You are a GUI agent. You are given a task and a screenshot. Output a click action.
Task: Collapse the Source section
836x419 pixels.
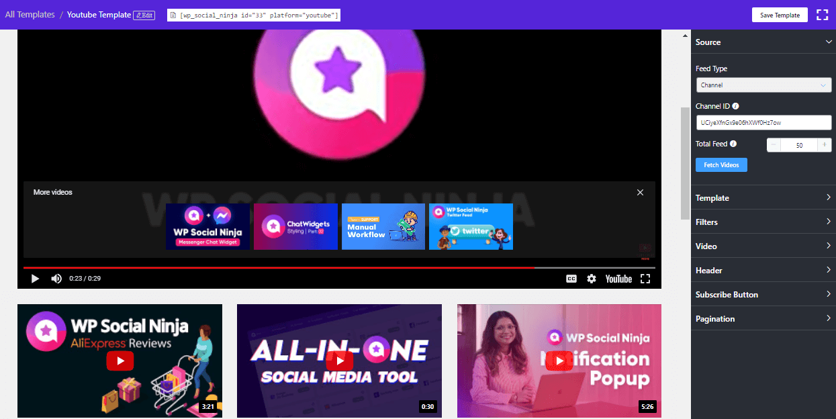(x=763, y=42)
